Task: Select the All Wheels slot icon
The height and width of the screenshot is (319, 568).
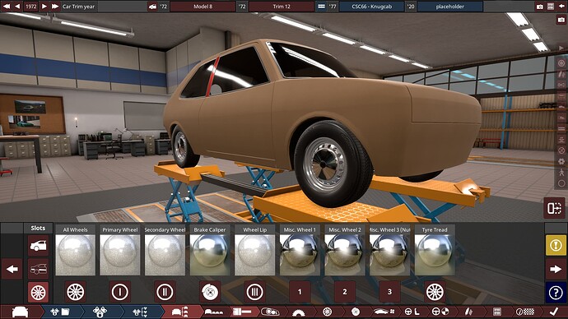Action: [x=76, y=292]
